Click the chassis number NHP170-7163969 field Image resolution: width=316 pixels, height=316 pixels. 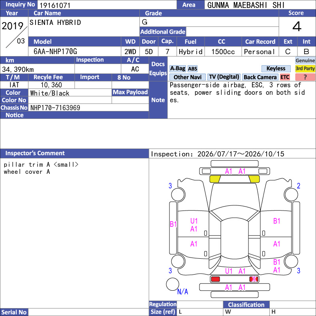pyautogui.click(x=88, y=107)
